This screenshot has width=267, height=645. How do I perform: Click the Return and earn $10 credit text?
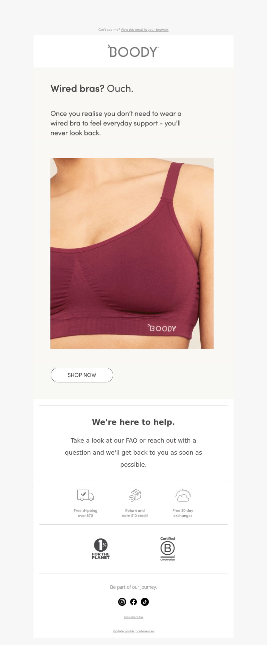[x=135, y=513]
